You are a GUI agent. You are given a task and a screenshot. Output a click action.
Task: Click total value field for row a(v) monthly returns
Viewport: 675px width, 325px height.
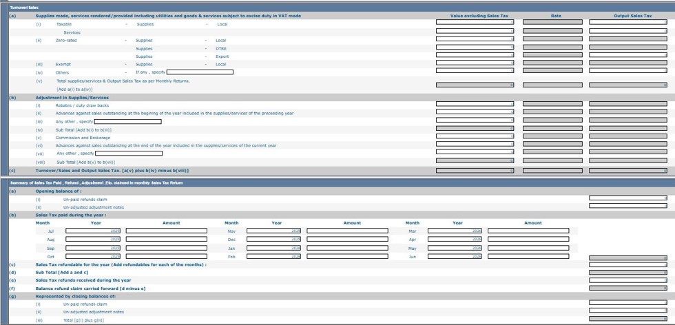[x=475, y=85]
